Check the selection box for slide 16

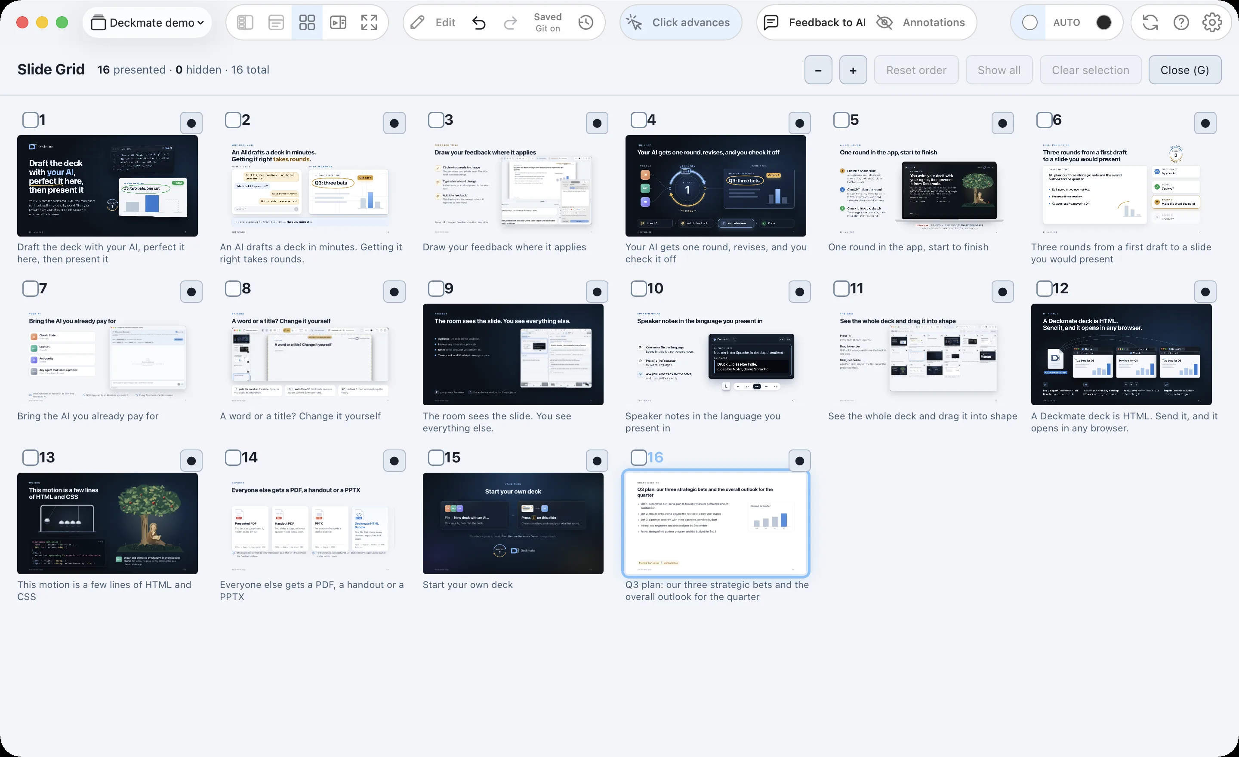tap(638, 457)
